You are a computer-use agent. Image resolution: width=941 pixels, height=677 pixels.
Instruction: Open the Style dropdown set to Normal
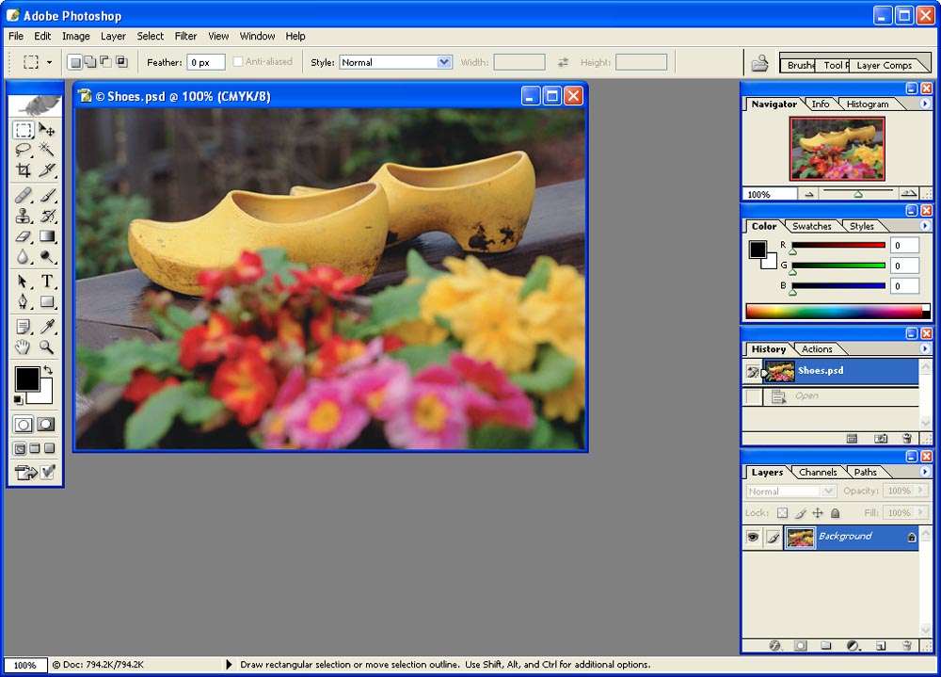click(x=395, y=62)
